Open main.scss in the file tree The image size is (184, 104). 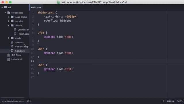20,51
